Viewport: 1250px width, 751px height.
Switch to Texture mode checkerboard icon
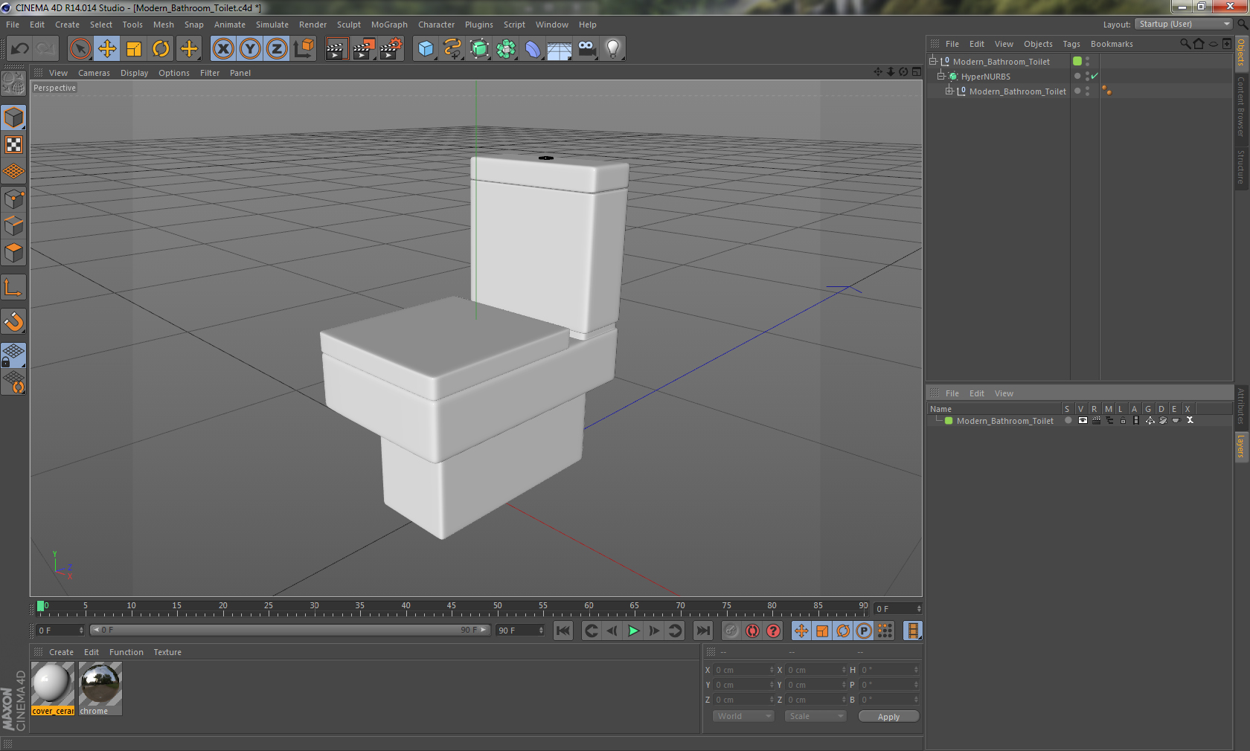pyautogui.click(x=13, y=145)
